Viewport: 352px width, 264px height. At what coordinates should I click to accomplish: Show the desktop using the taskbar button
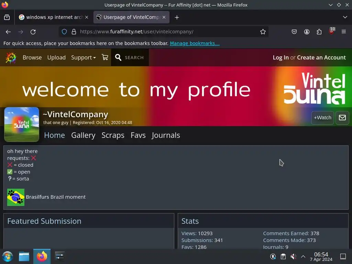point(343,256)
